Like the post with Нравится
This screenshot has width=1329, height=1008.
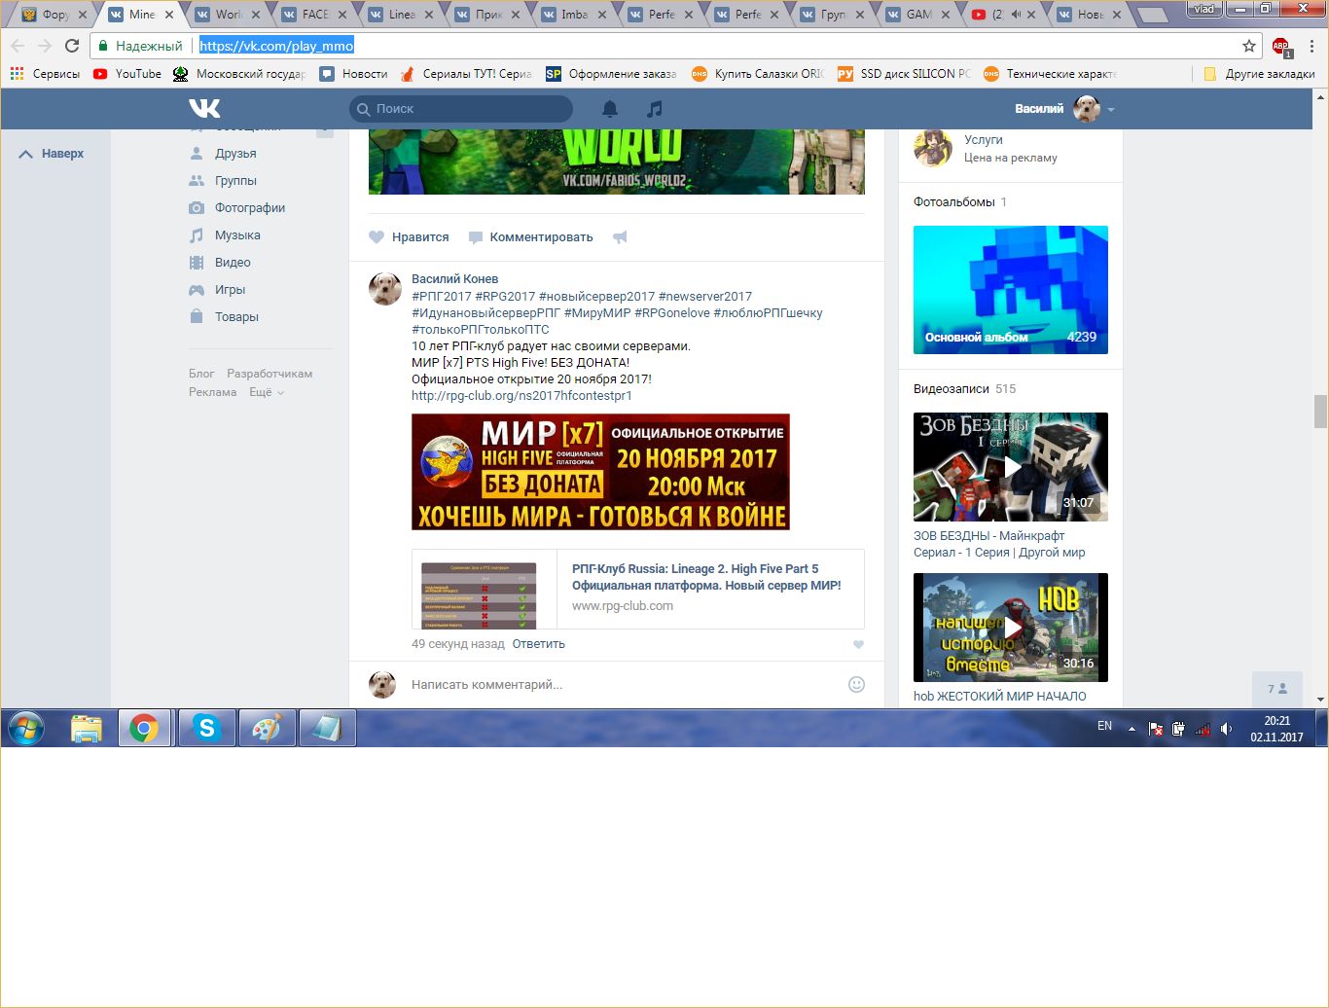pyautogui.click(x=409, y=237)
